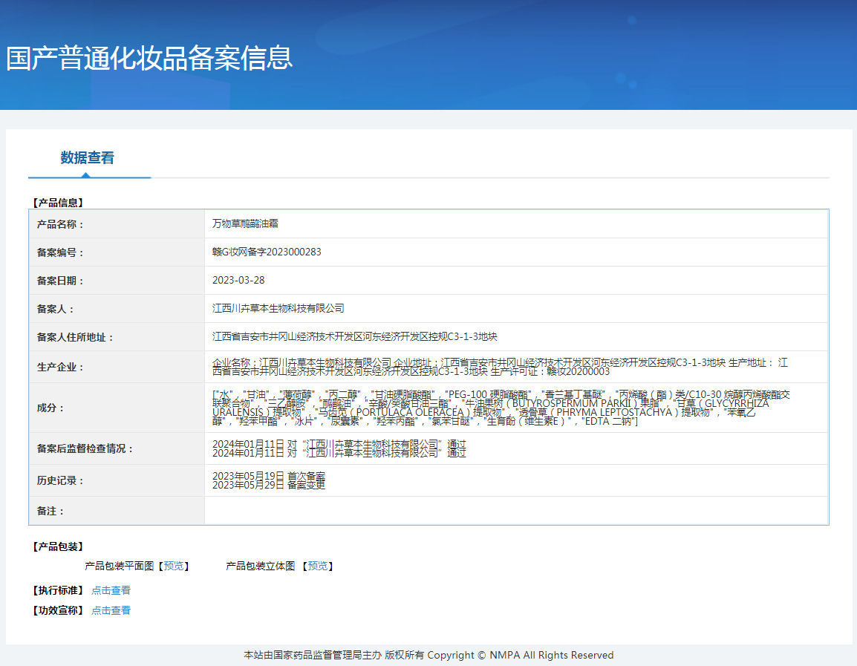Viewport: 857px width, 666px height.
Task: Open 执行标准 点击查看 link
Action: pyautogui.click(x=111, y=590)
